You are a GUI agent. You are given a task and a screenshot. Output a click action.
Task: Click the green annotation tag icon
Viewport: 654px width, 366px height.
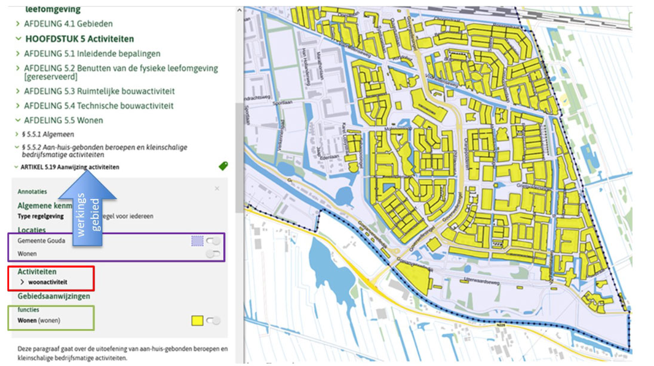pyautogui.click(x=223, y=166)
